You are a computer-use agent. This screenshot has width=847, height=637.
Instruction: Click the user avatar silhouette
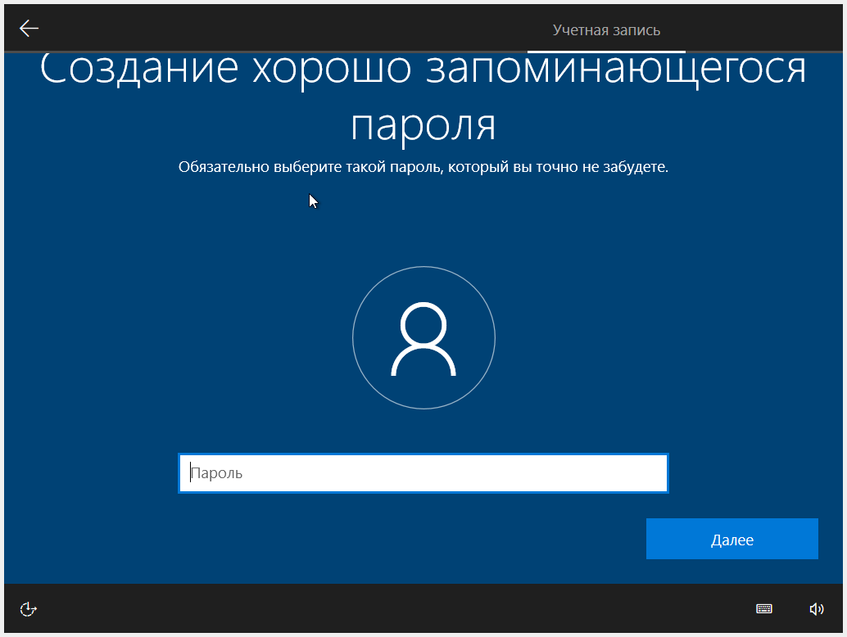423,338
